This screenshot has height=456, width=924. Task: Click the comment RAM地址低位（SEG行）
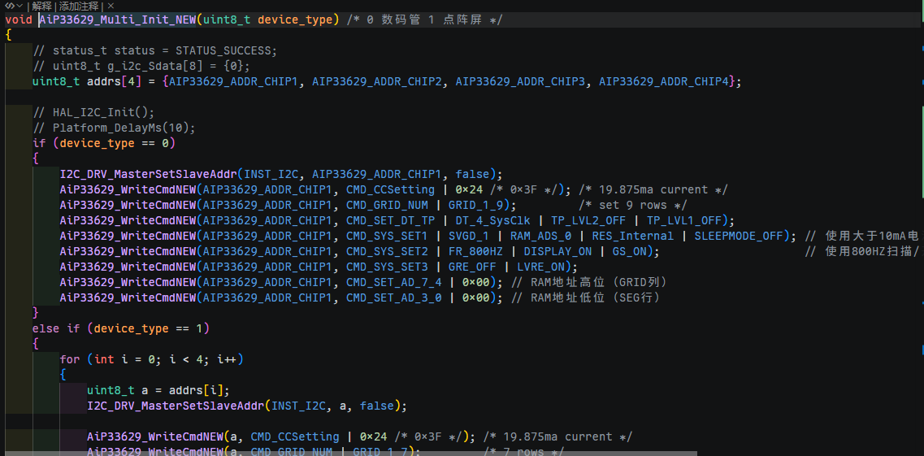coord(586,297)
